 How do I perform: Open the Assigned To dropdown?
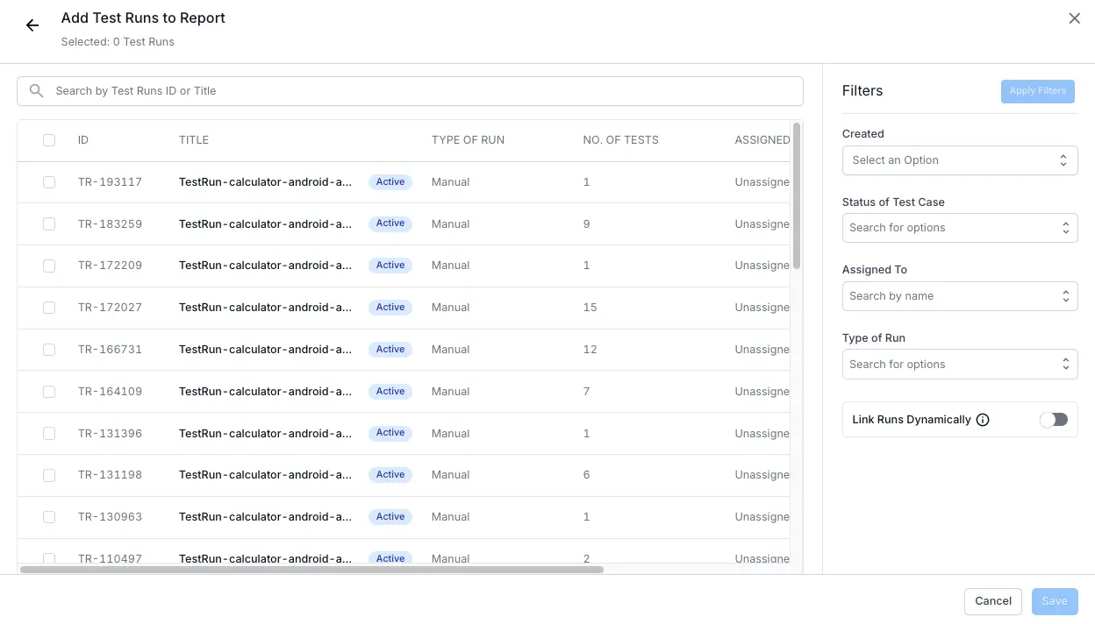(x=959, y=296)
